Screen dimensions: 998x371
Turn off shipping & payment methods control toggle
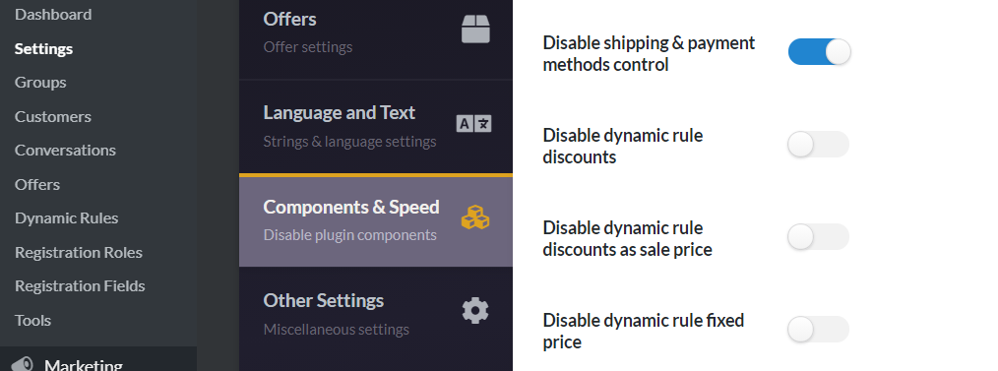(819, 51)
